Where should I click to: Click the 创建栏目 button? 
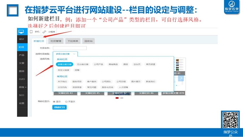[x=60, y=107]
